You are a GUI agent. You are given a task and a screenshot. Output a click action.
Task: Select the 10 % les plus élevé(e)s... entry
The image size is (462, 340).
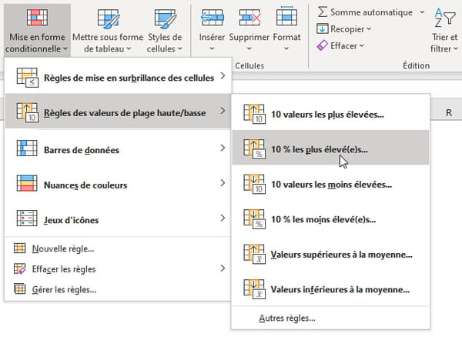click(330, 147)
